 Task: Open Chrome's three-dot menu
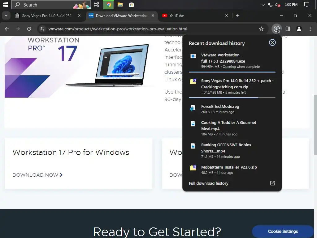point(310,29)
